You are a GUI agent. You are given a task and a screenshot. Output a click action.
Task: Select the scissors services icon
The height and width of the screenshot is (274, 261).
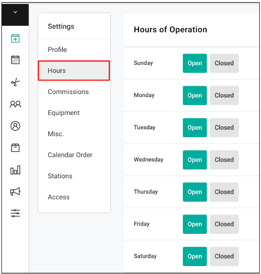(x=15, y=82)
